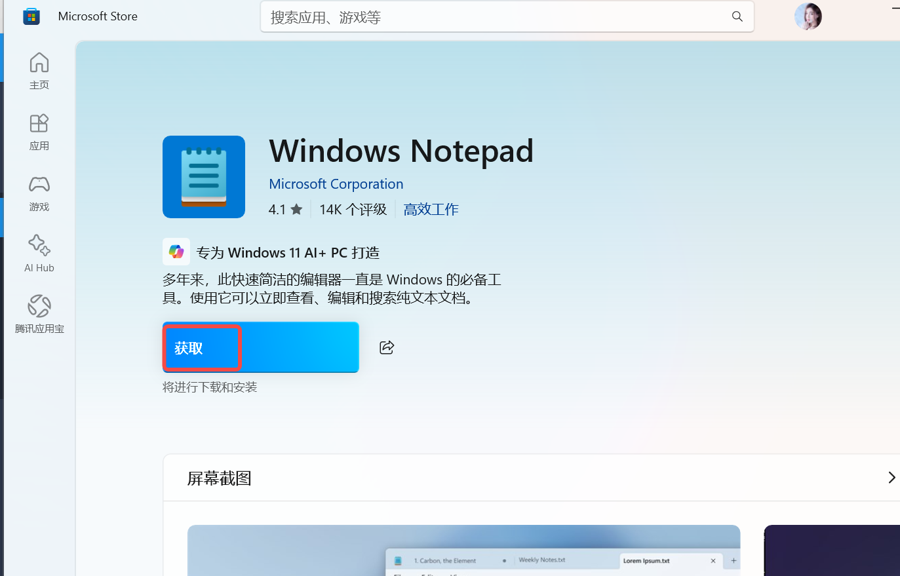The height and width of the screenshot is (576, 900).
Task: Expand 屏幕截图 with the chevron arrow
Action: tap(891, 478)
